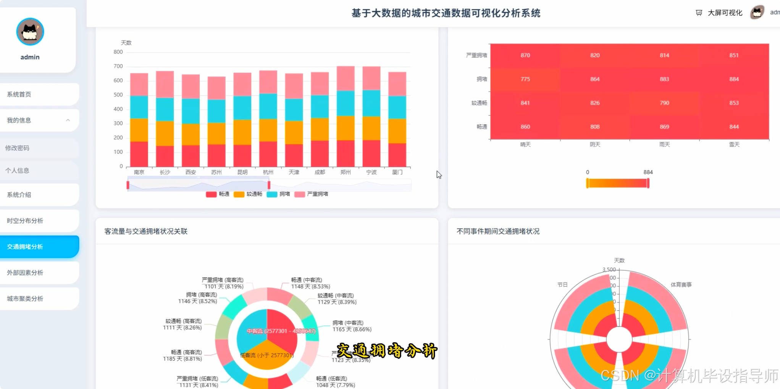This screenshot has height=389, width=780.
Task: Open 城市聚类分析 section
Action: click(39, 299)
